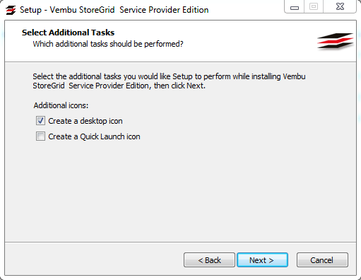
Task: Click the "Select Additional Tasks" heading
Action: point(68,33)
